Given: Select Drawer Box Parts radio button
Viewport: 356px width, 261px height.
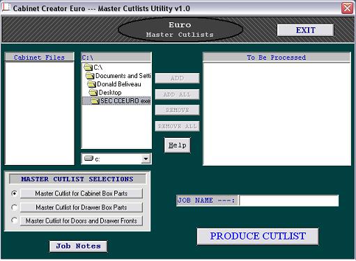Looking at the screenshot, I should coord(15,207).
